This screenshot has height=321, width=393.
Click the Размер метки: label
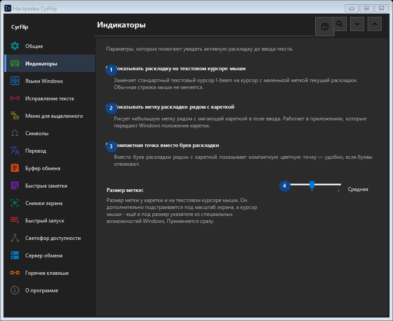coord(125,190)
